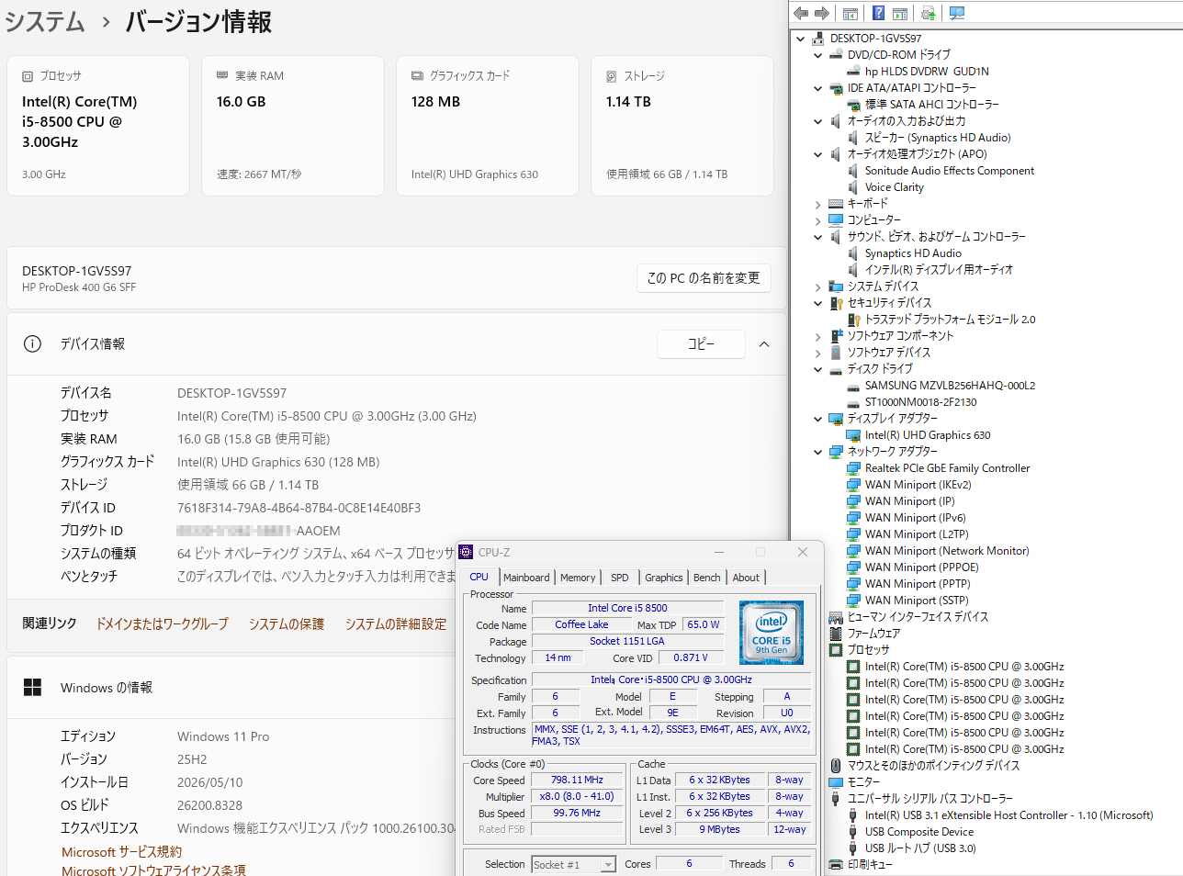Click the speaker icon beside スピーカー (Synaptics HD Audio)

[x=853, y=138]
